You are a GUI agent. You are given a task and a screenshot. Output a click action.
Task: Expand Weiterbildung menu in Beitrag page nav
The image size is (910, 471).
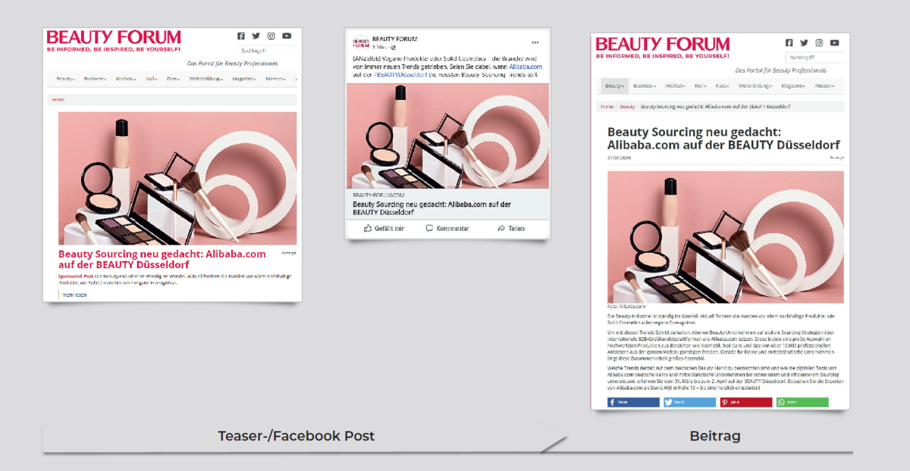(x=755, y=86)
